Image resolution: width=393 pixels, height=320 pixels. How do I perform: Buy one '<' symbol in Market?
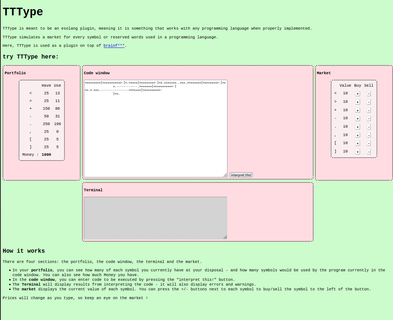357,94
